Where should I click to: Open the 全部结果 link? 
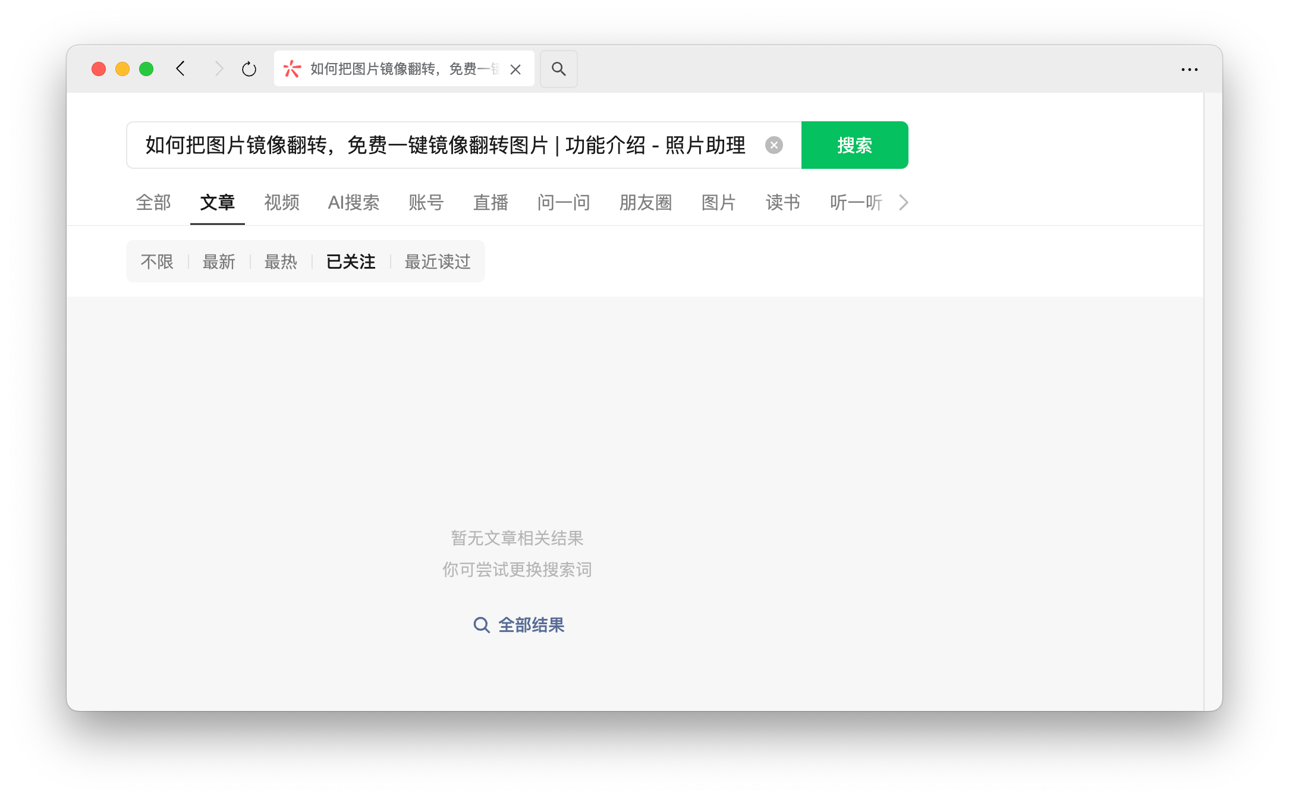coord(531,625)
